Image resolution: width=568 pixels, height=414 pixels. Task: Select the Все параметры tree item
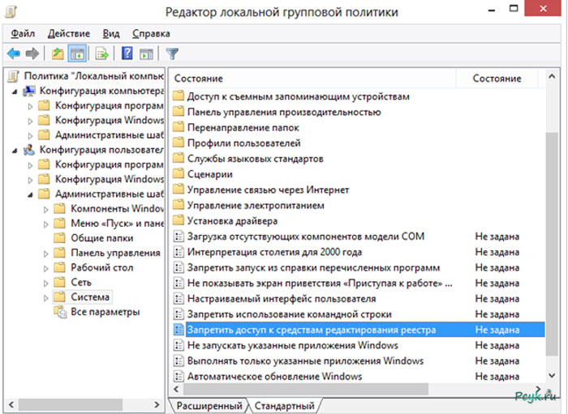pos(105,312)
